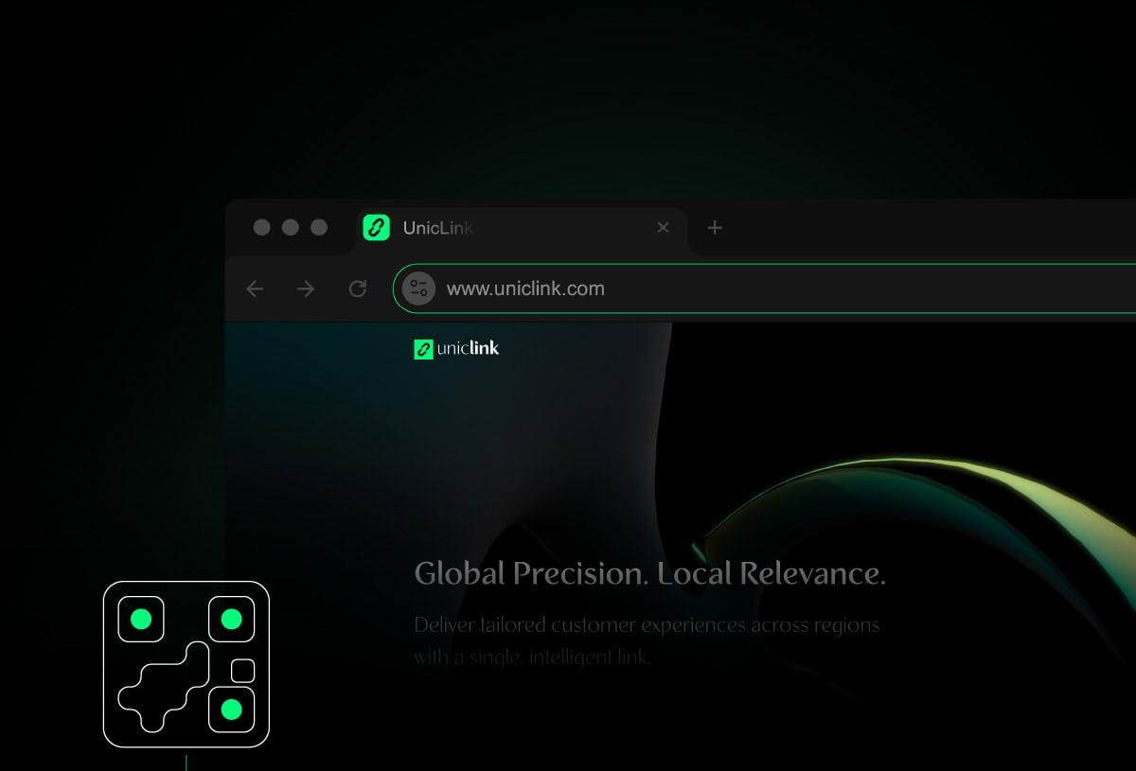Toggle the top-left green dot tile
Viewport: 1136px width, 771px height.
[x=141, y=620]
